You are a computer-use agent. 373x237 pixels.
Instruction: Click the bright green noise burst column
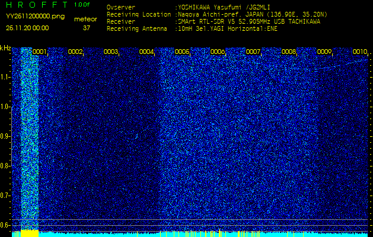coord(30,139)
